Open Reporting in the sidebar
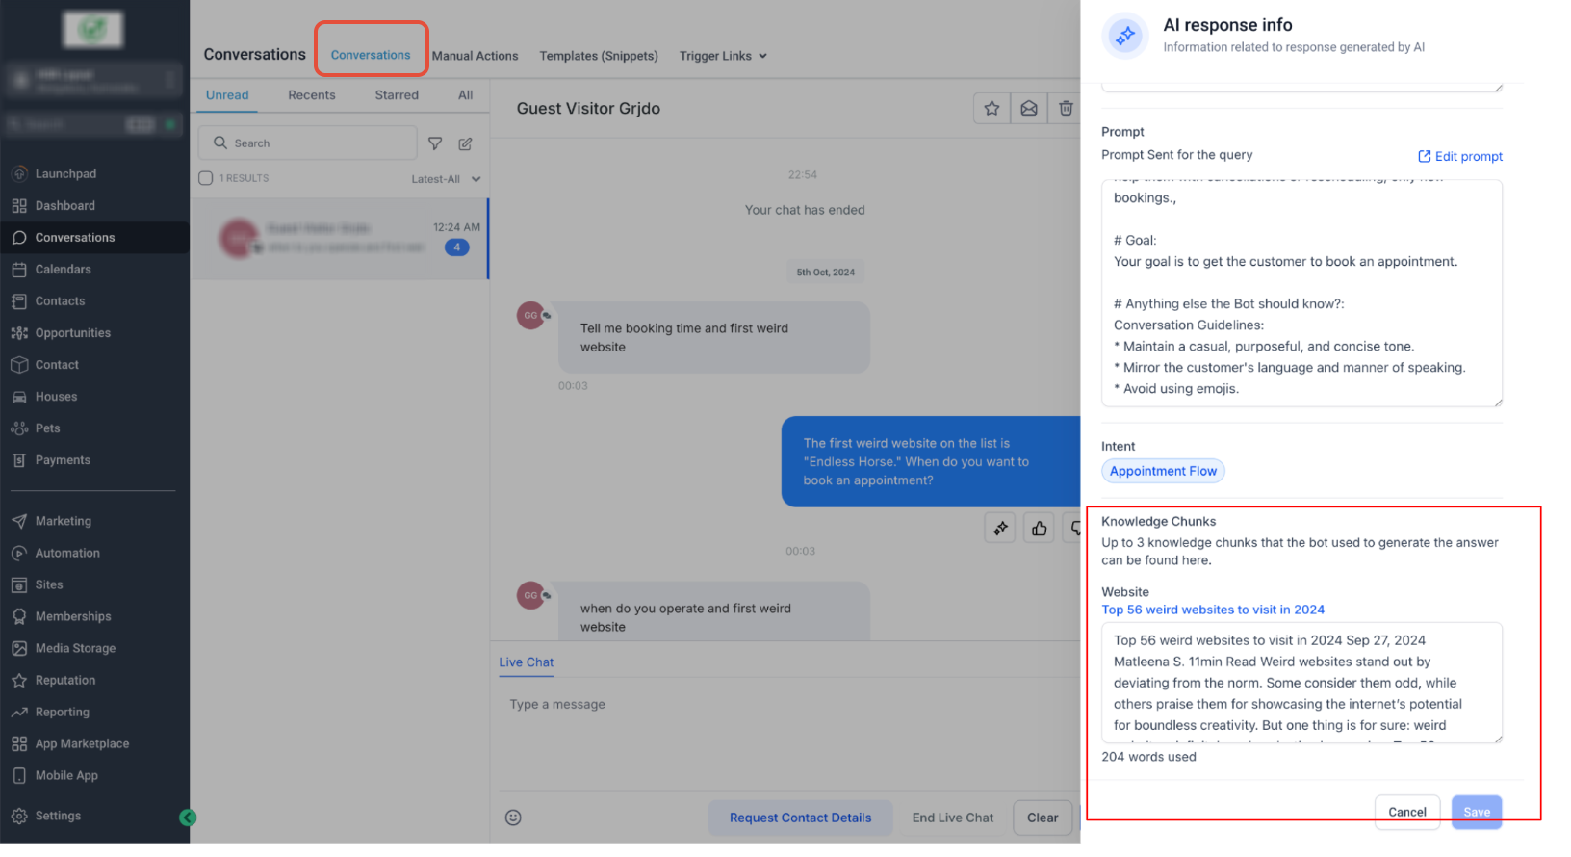This screenshot has height=857, width=1571. click(62, 712)
